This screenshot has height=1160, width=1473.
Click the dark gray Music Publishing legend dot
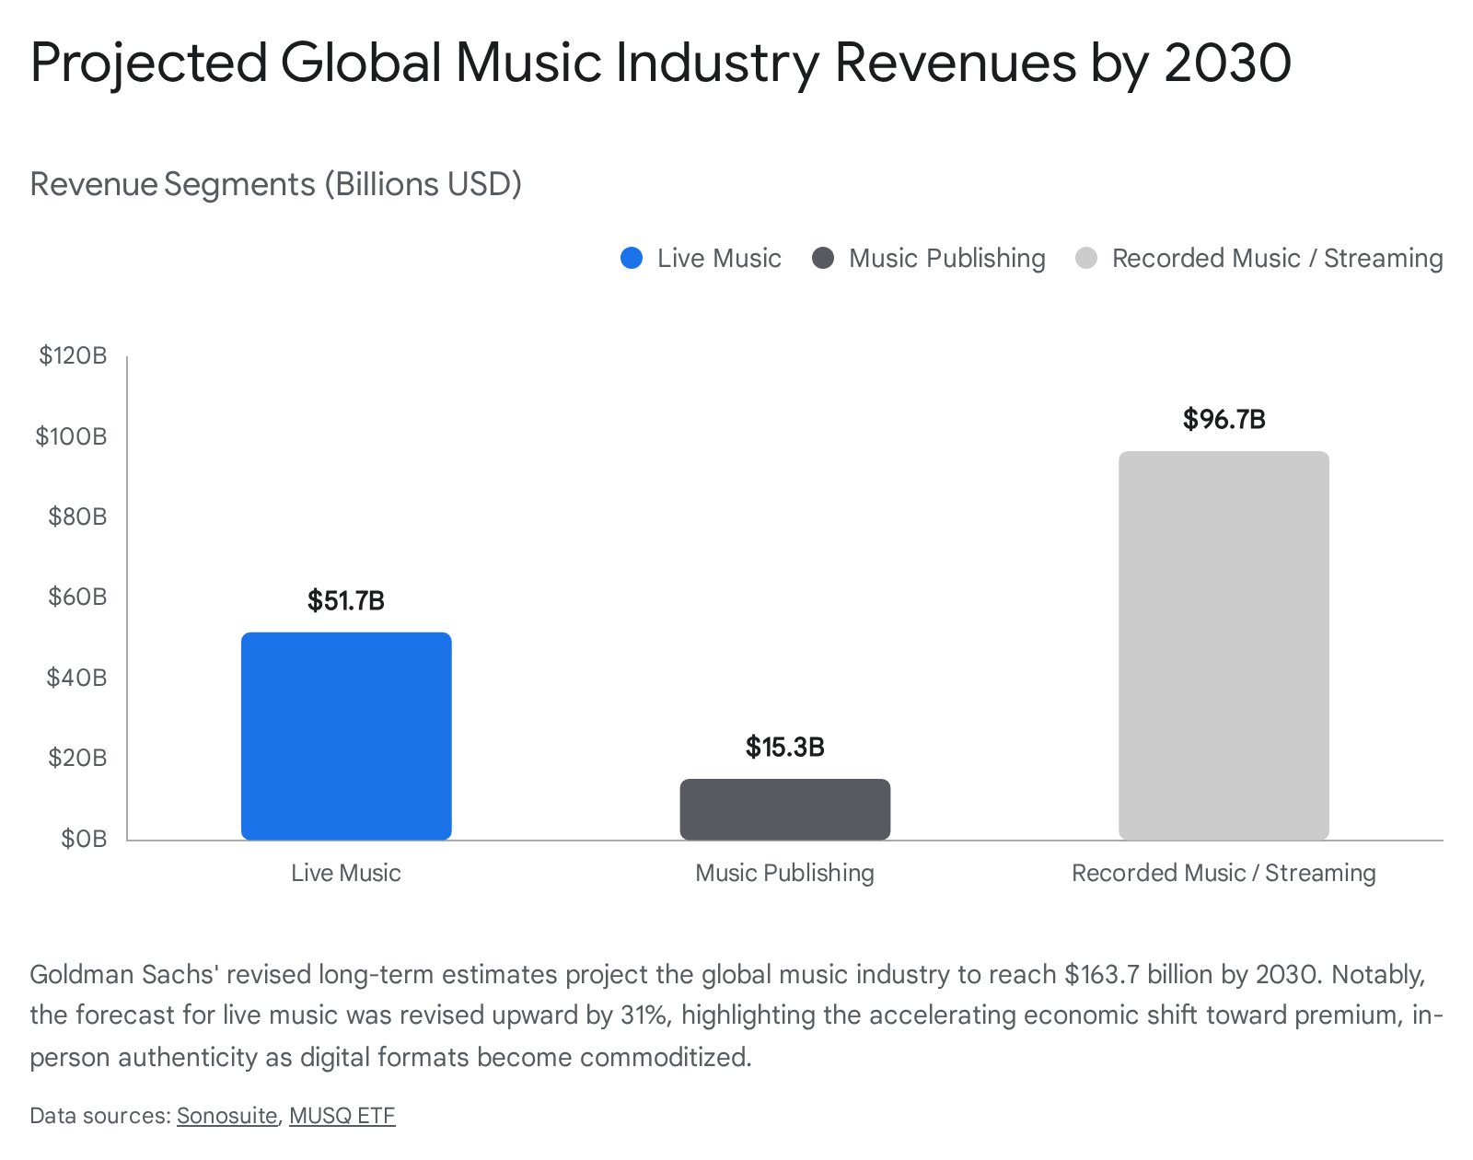click(x=823, y=259)
